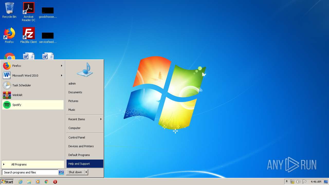Open Windows Media Player from taskbar
The height and width of the screenshot is (185, 329).
pos(38,182)
